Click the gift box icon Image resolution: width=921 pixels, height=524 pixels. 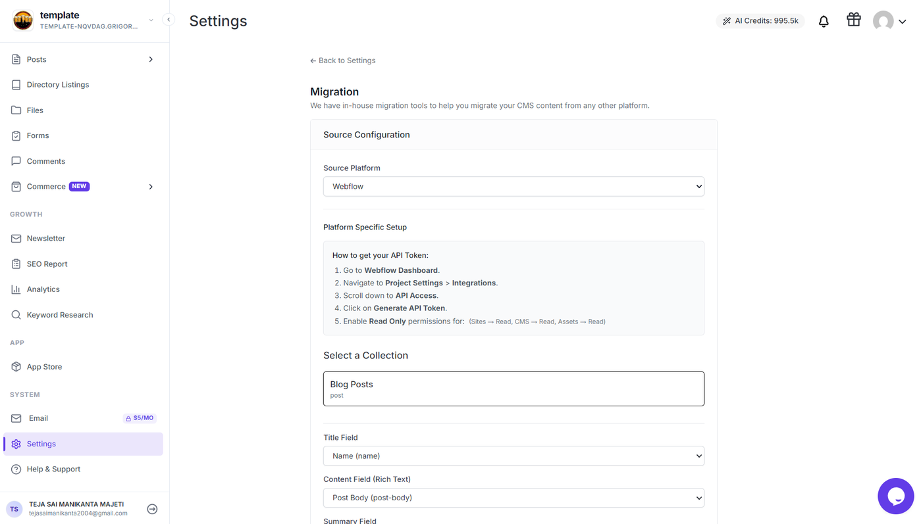[854, 20]
